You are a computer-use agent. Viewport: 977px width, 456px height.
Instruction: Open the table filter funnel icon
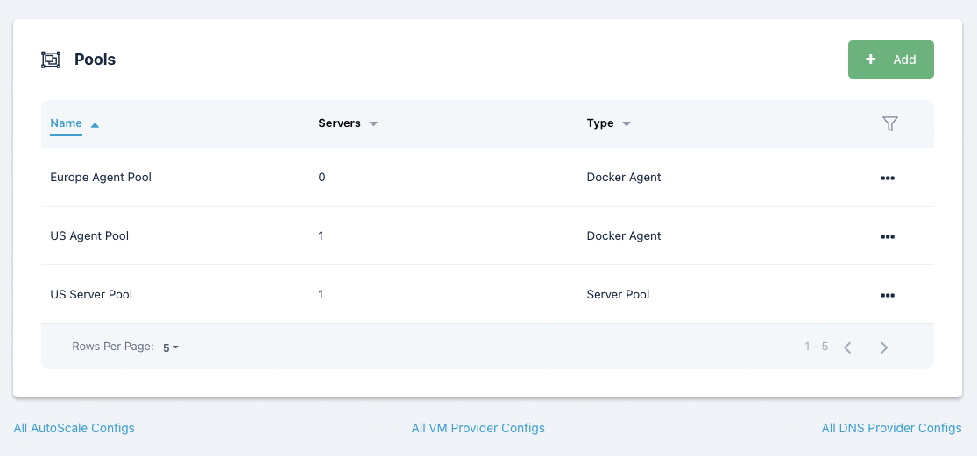coord(890,124)
